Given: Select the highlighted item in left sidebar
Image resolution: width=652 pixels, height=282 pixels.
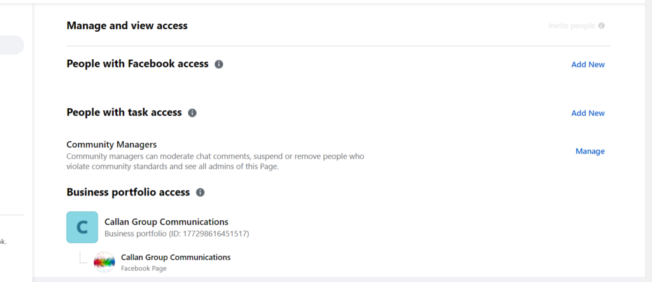Looking at the screenshot, I should 11,45.
